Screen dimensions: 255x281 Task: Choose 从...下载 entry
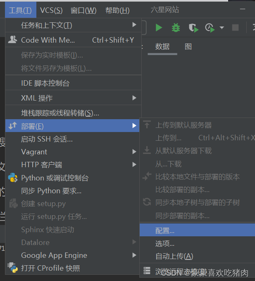coord(198,164)
